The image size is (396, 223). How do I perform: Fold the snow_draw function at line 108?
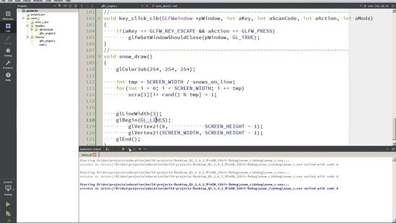[x=99, y=56]
